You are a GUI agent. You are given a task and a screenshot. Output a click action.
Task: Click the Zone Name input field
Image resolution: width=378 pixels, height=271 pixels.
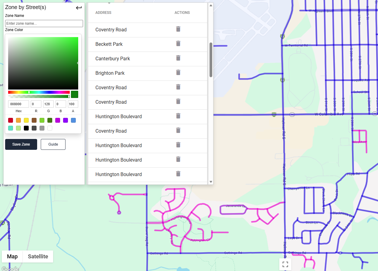click(44, 24)
